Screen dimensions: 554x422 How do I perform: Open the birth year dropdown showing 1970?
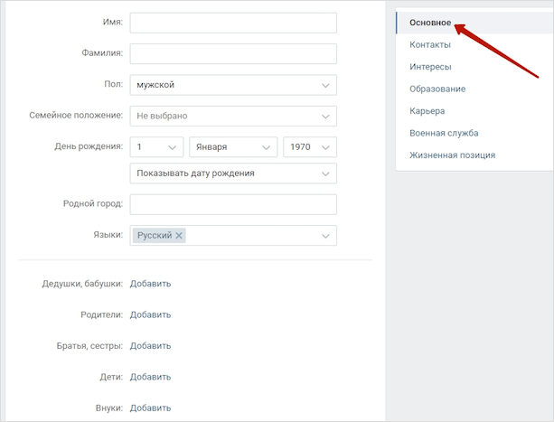[x=310, y=147]
